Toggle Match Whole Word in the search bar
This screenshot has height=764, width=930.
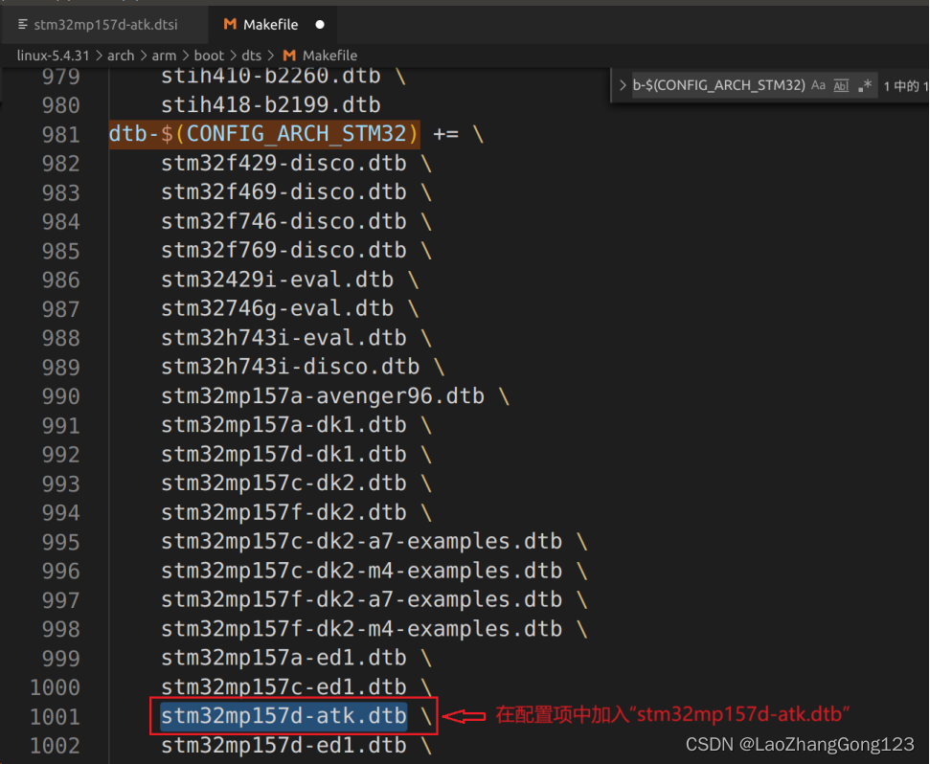tap(841, 85)
